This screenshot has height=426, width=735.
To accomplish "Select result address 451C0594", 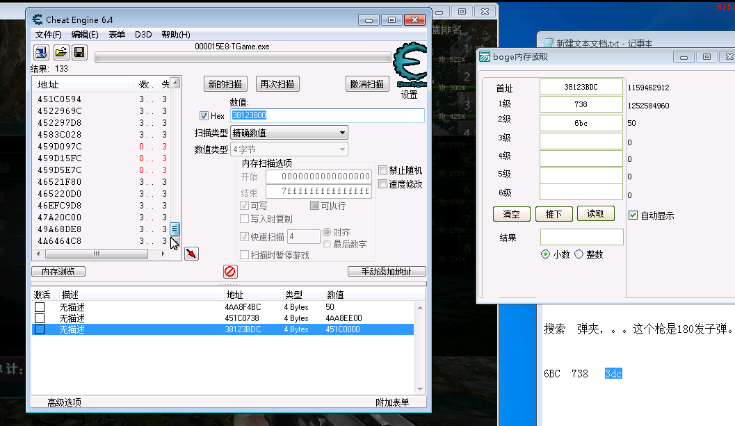I will tap(60, 99).
